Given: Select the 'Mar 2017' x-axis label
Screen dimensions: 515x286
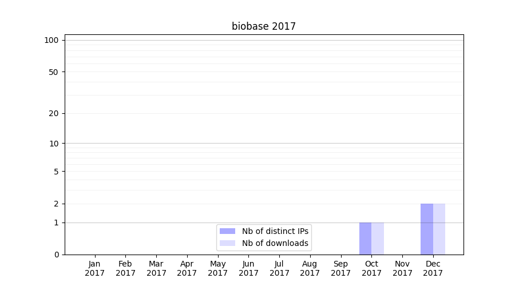Looking at the screenshot, I should pyautogui.click(x=156, y=268).
